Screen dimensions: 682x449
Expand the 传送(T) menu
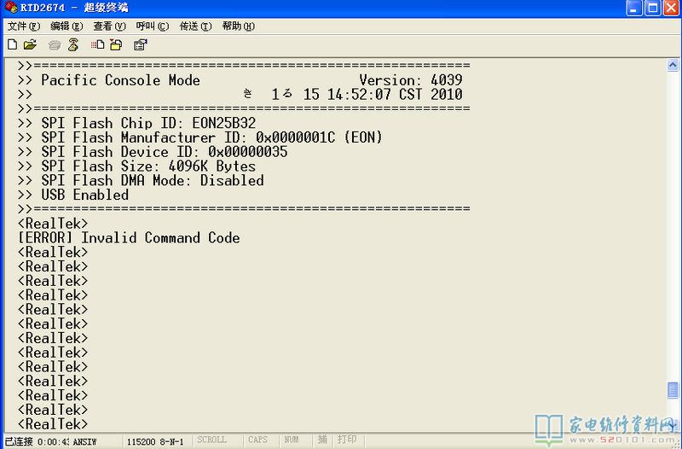[195, 26]
